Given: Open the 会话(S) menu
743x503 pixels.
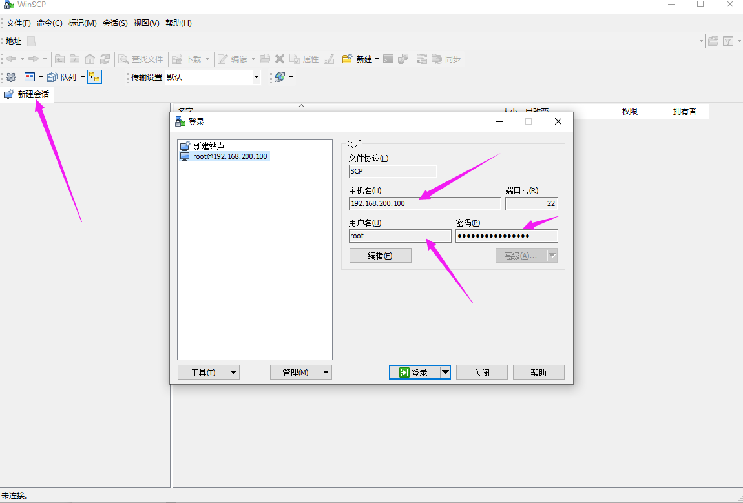Looking at the screenshot, I should click(115, 23).
